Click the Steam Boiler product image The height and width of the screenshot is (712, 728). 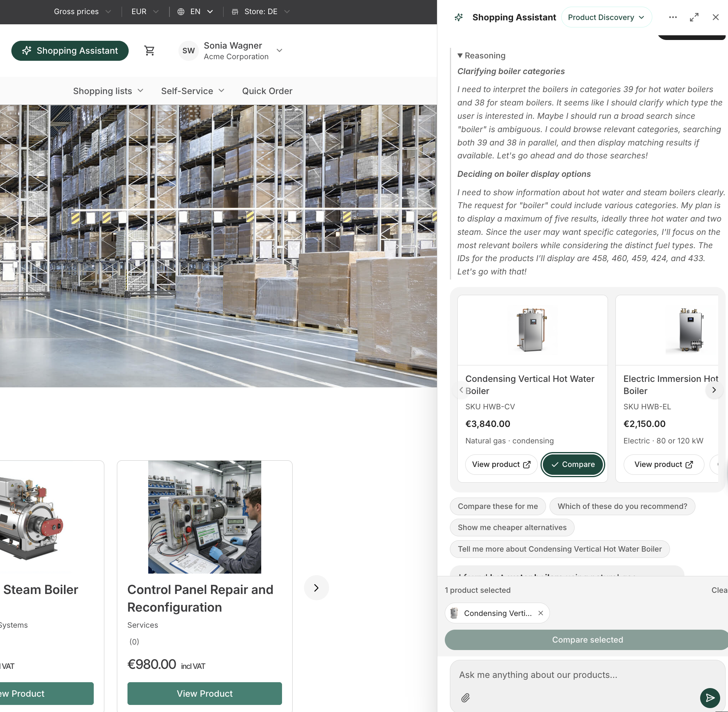pos(31,518)
